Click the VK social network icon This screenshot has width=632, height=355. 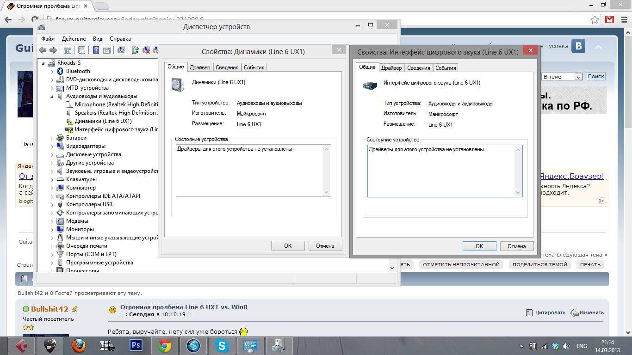pyautogui.click(x=578, y=46)
